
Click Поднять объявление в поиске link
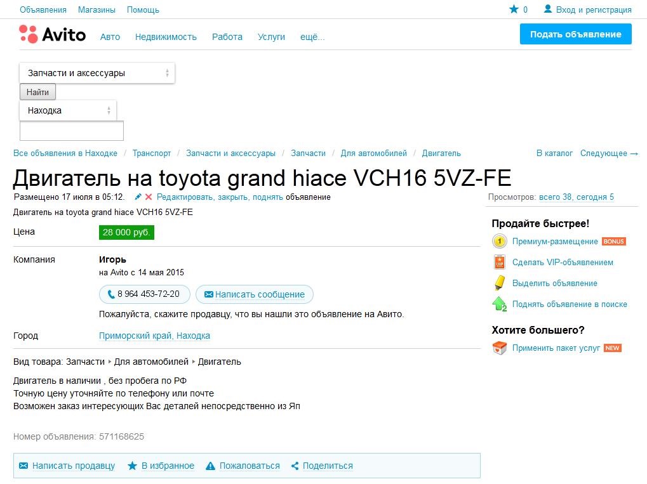(x=570, y=304)
